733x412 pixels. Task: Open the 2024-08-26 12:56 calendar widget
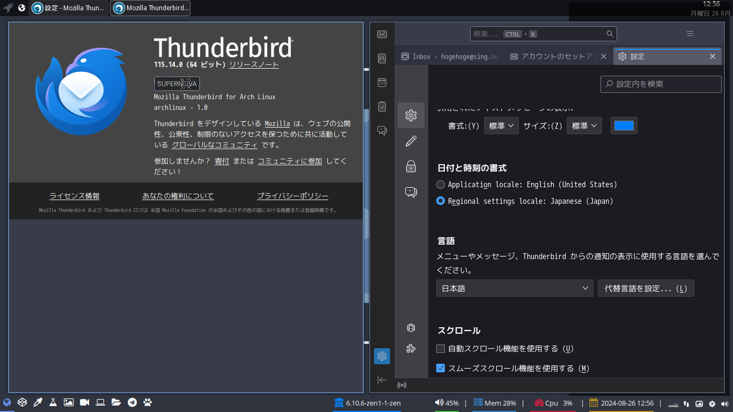(621, 403)
